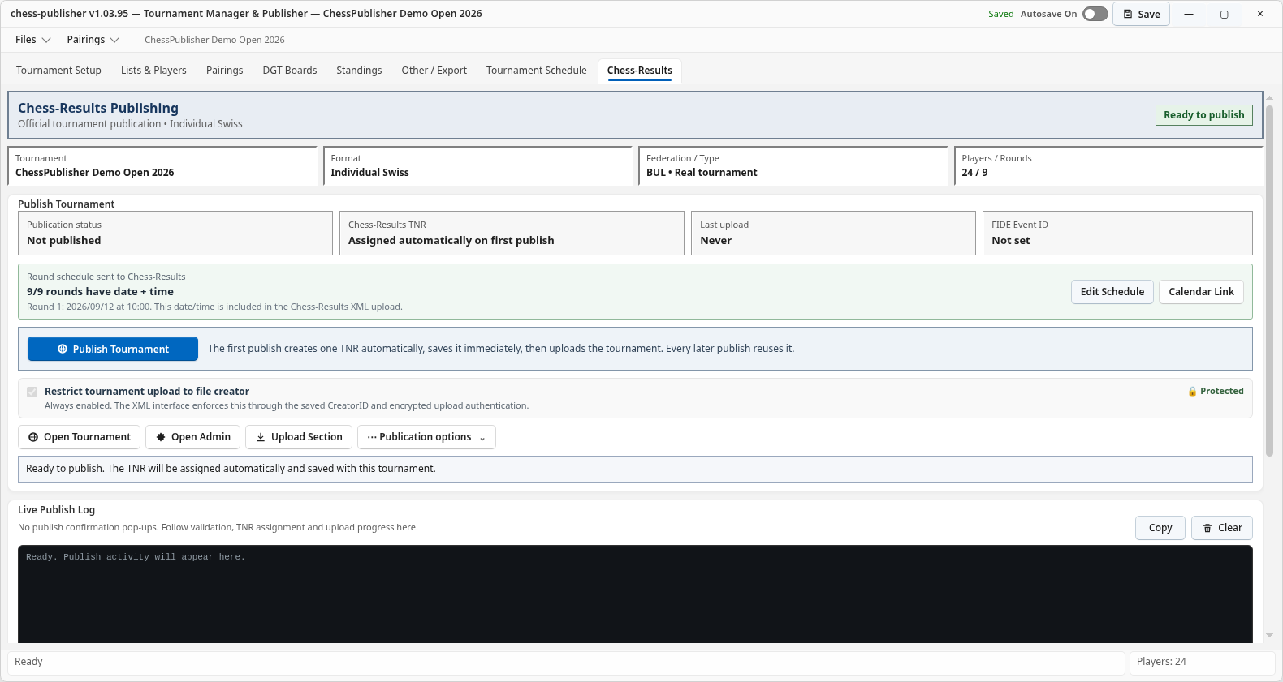Viewport: 1283px width, 682px height.
Task: Open the Files dropdown menu
Action: pyautogui.click(x=32, y=40)
